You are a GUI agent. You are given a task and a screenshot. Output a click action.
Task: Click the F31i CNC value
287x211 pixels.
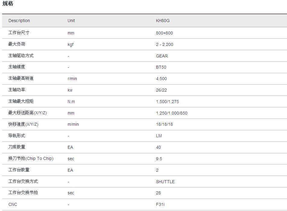[x=160, y=204]
